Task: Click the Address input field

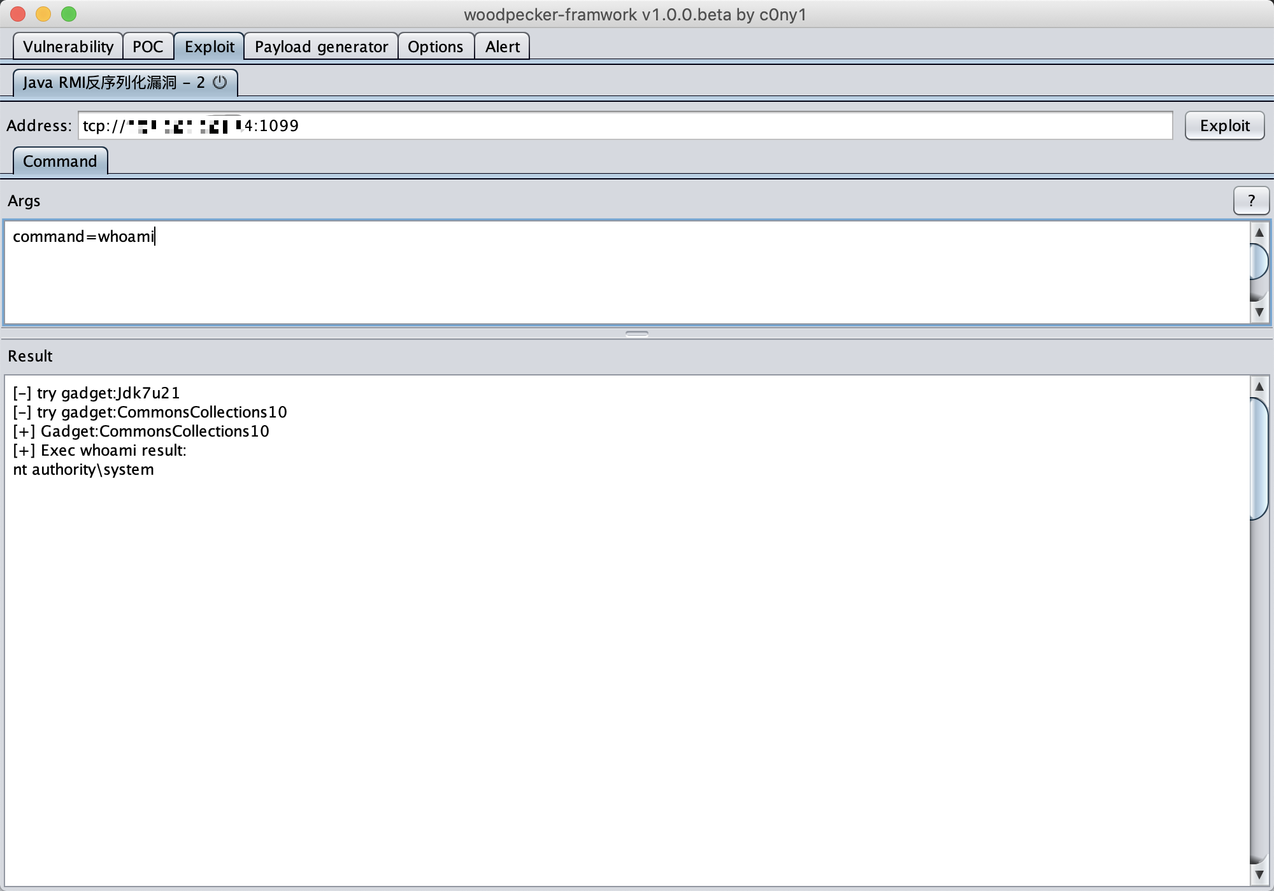Action: 701,125
